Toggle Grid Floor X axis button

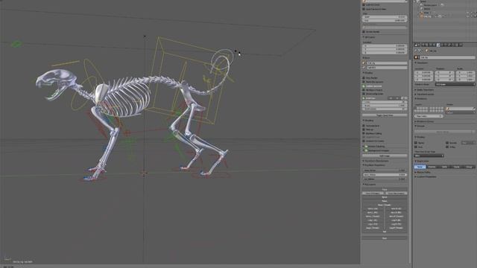(x=391, y=98)
